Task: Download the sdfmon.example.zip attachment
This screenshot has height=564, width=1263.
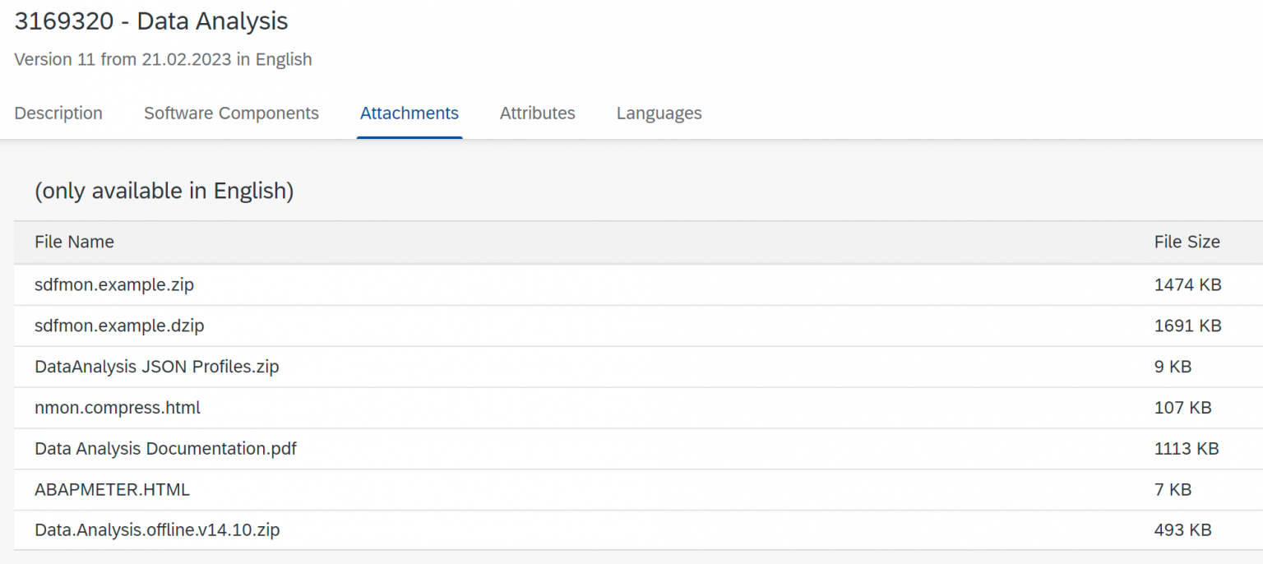Action: 114,285
